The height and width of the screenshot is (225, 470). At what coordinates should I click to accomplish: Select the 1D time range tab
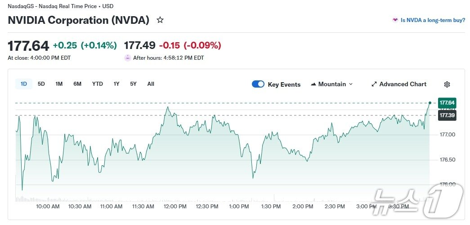click(24, 84)
